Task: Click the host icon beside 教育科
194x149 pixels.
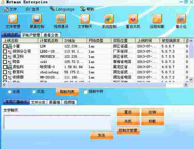Action: tap(10, 72)
